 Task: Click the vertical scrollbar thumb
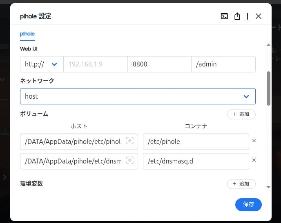(x=268, y=88)
